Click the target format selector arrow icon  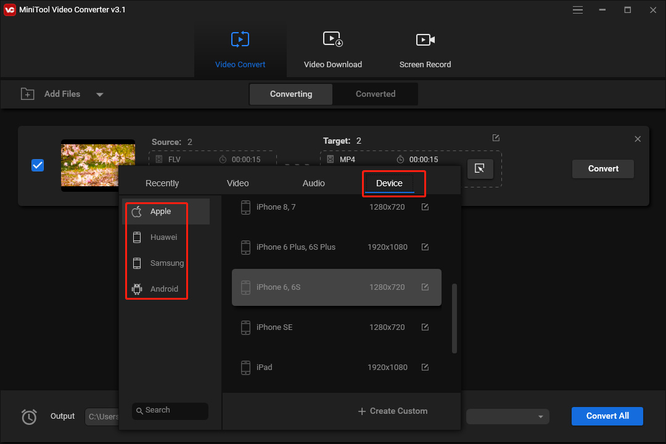[480, 169]
